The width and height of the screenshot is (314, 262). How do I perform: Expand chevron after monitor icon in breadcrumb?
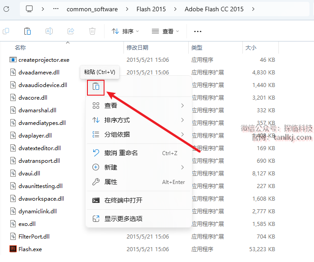click(43, 9)
